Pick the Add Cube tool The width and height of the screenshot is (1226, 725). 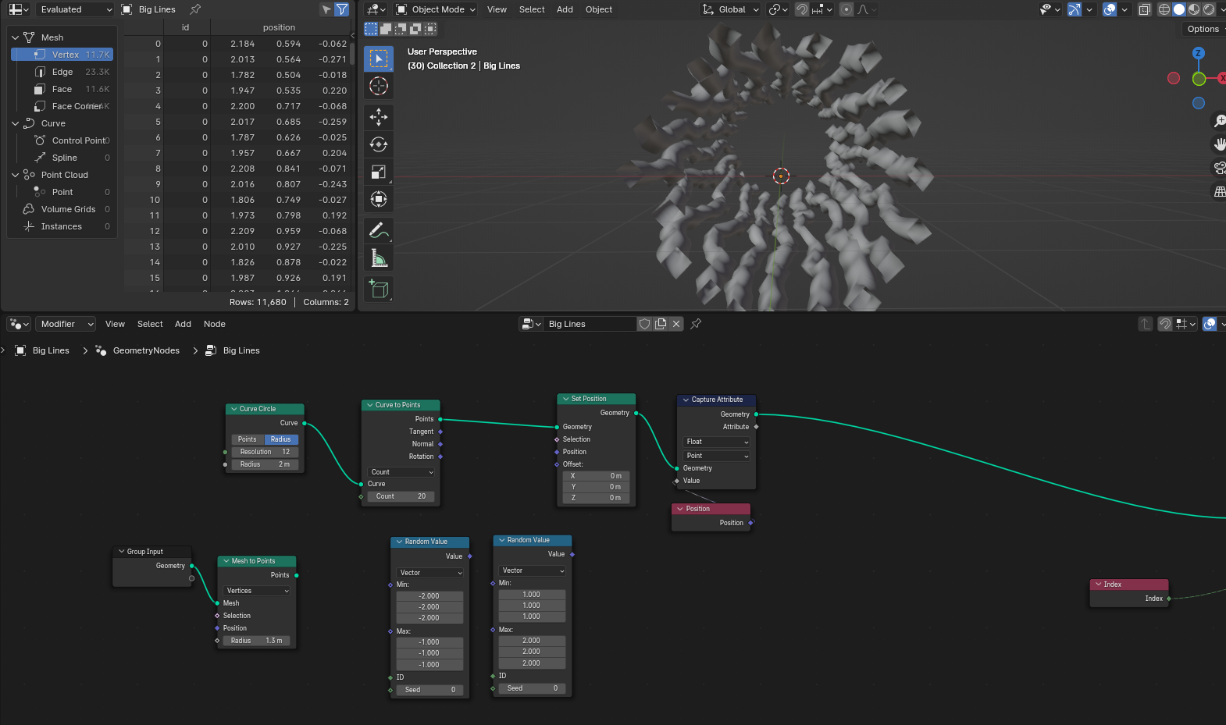[379, 289]
